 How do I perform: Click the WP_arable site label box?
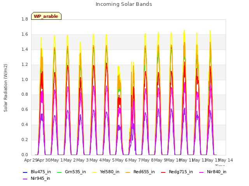point(46,16)
